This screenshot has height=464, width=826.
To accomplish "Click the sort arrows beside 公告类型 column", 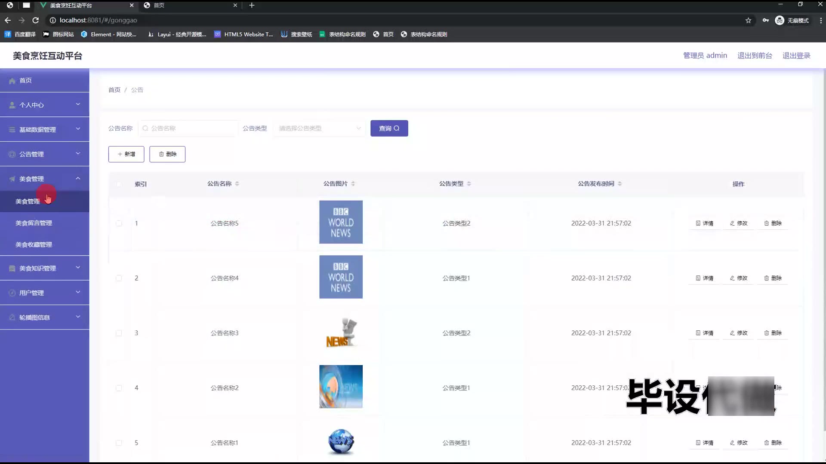I will (x=469, y=184).
